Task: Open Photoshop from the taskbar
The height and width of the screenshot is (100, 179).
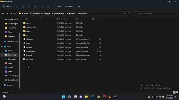Action: pyautogui.click(x=93, y=97)
